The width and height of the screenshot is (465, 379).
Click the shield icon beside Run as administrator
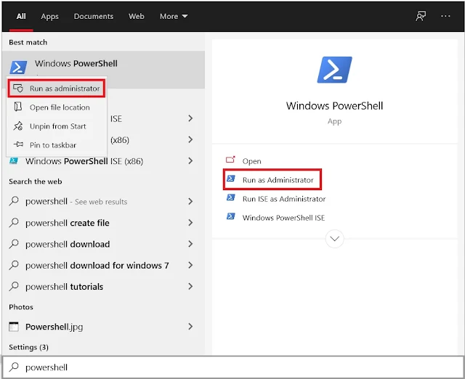(x=18, y=88)
